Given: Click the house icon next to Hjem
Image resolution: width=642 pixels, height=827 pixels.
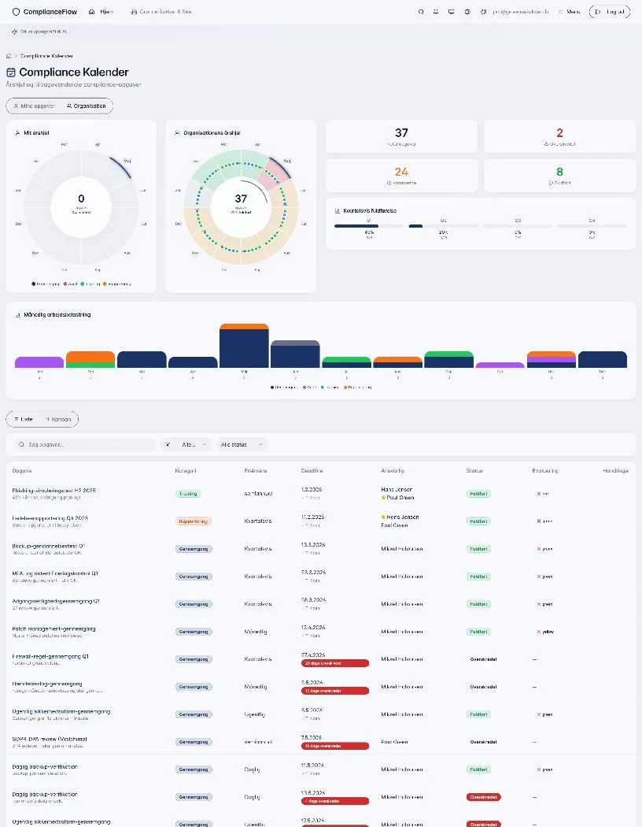Looking at the screenshot, I should pyautogui.click(x=91, y=12).
